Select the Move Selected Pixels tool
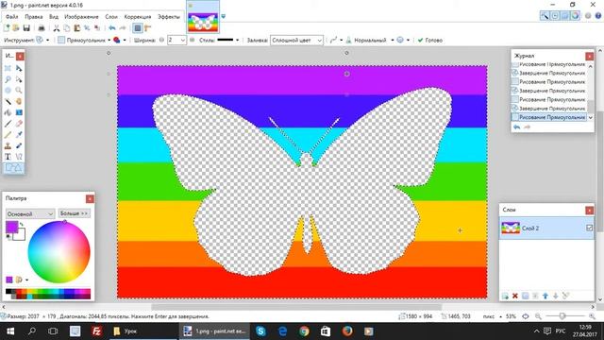 [x=19, y=68]
